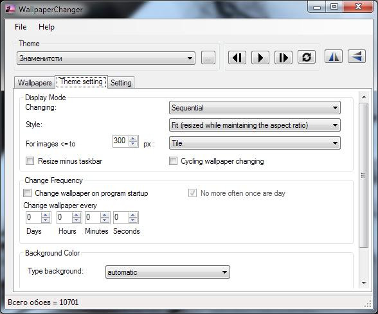The image size is (378, 314).
Task: Click the WallpaperChanger title bar app icon
Action: (x=10, y=9)
